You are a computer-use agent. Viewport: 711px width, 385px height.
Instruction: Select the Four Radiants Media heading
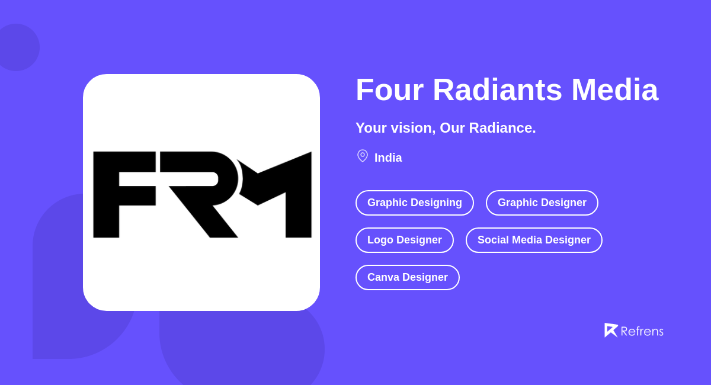point(507,90)
